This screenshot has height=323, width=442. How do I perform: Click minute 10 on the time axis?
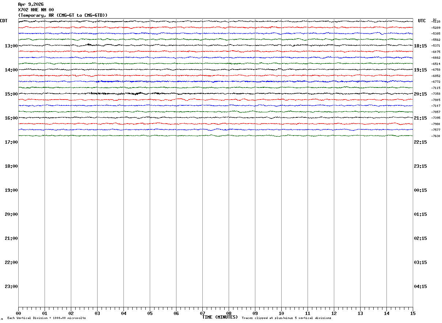pos(281,314)
